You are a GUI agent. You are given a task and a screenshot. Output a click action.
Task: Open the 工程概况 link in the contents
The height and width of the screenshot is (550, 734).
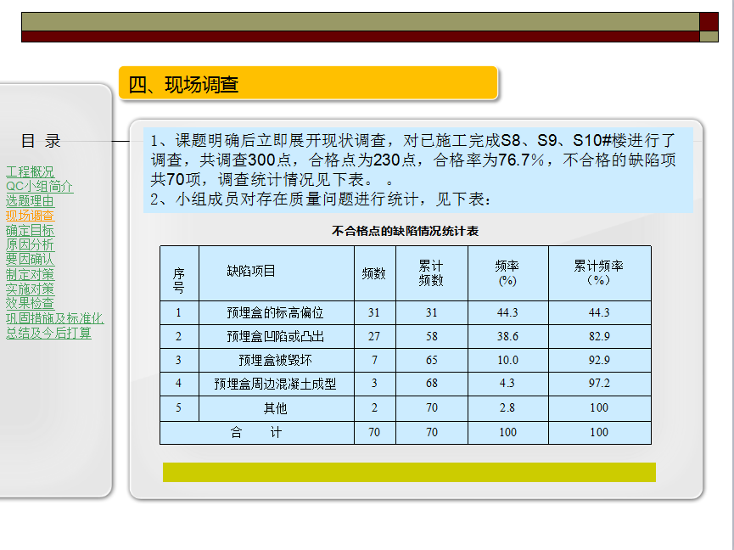pyautogui.click(x=30, y=171)
